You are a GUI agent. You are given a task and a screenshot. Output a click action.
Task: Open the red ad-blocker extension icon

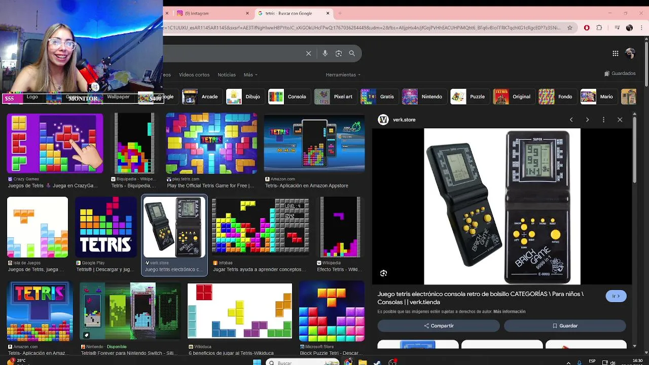[587, 28]
